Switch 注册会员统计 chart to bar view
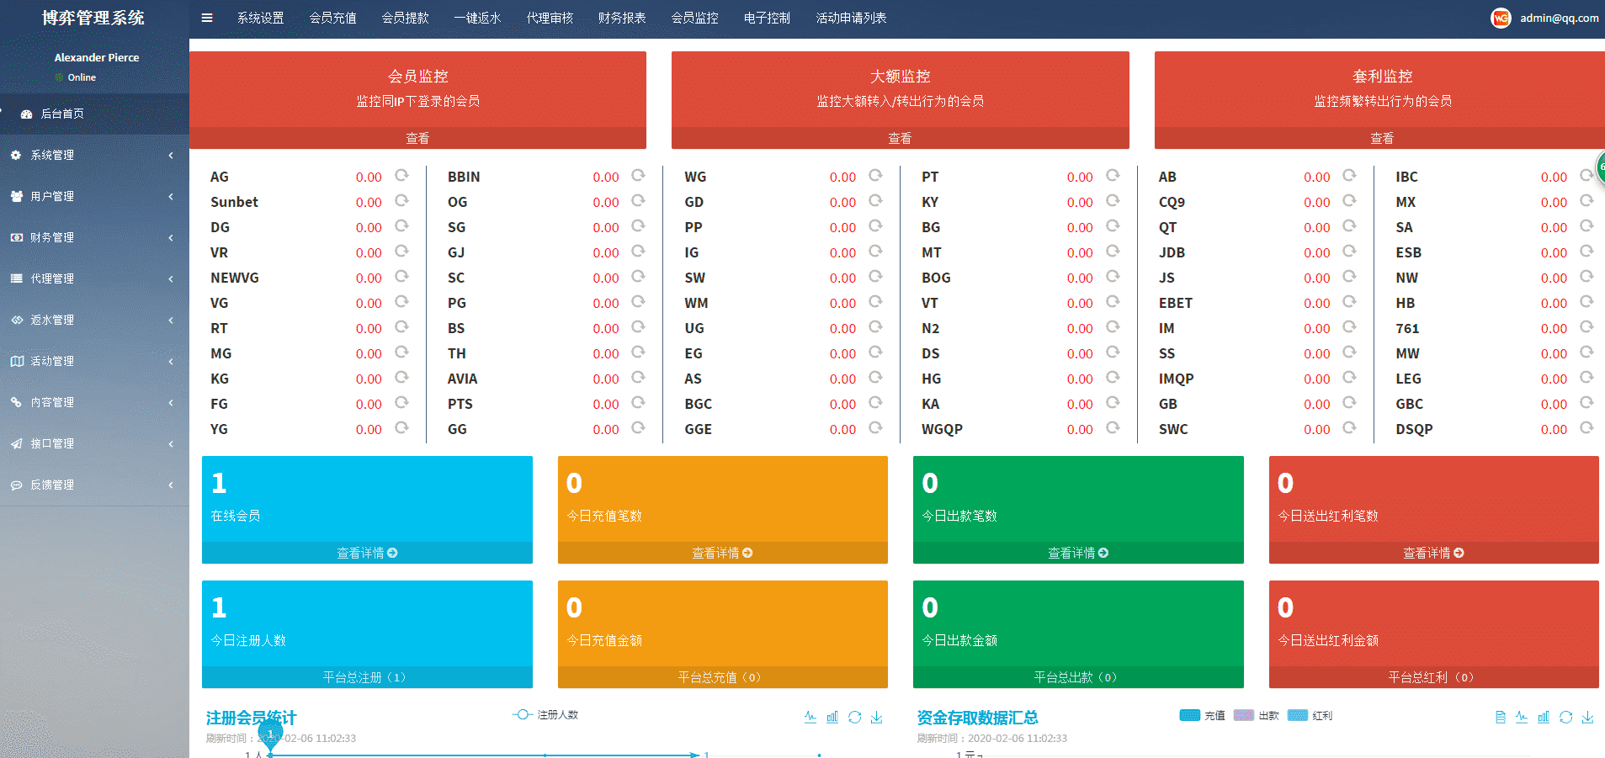Screen dimensions: 1605x758 (x=832, y=717)
